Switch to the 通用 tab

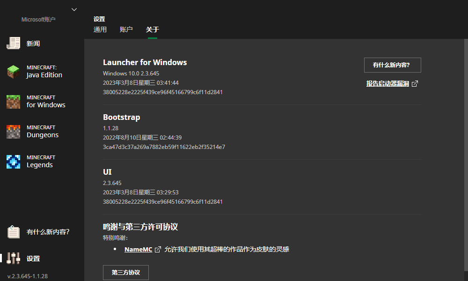[x=100, y=30]
